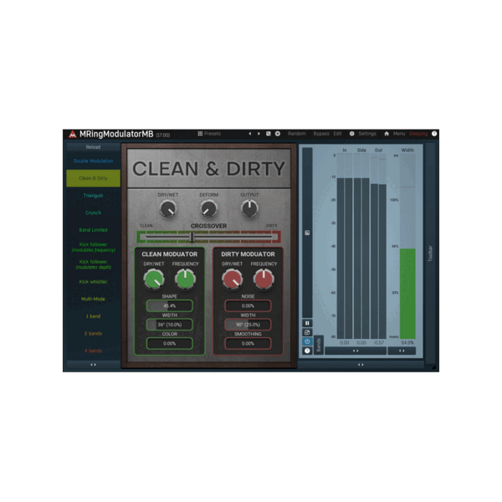Click the home icon in the top bar
Screen dimensions: 502x502
point(387,134)
